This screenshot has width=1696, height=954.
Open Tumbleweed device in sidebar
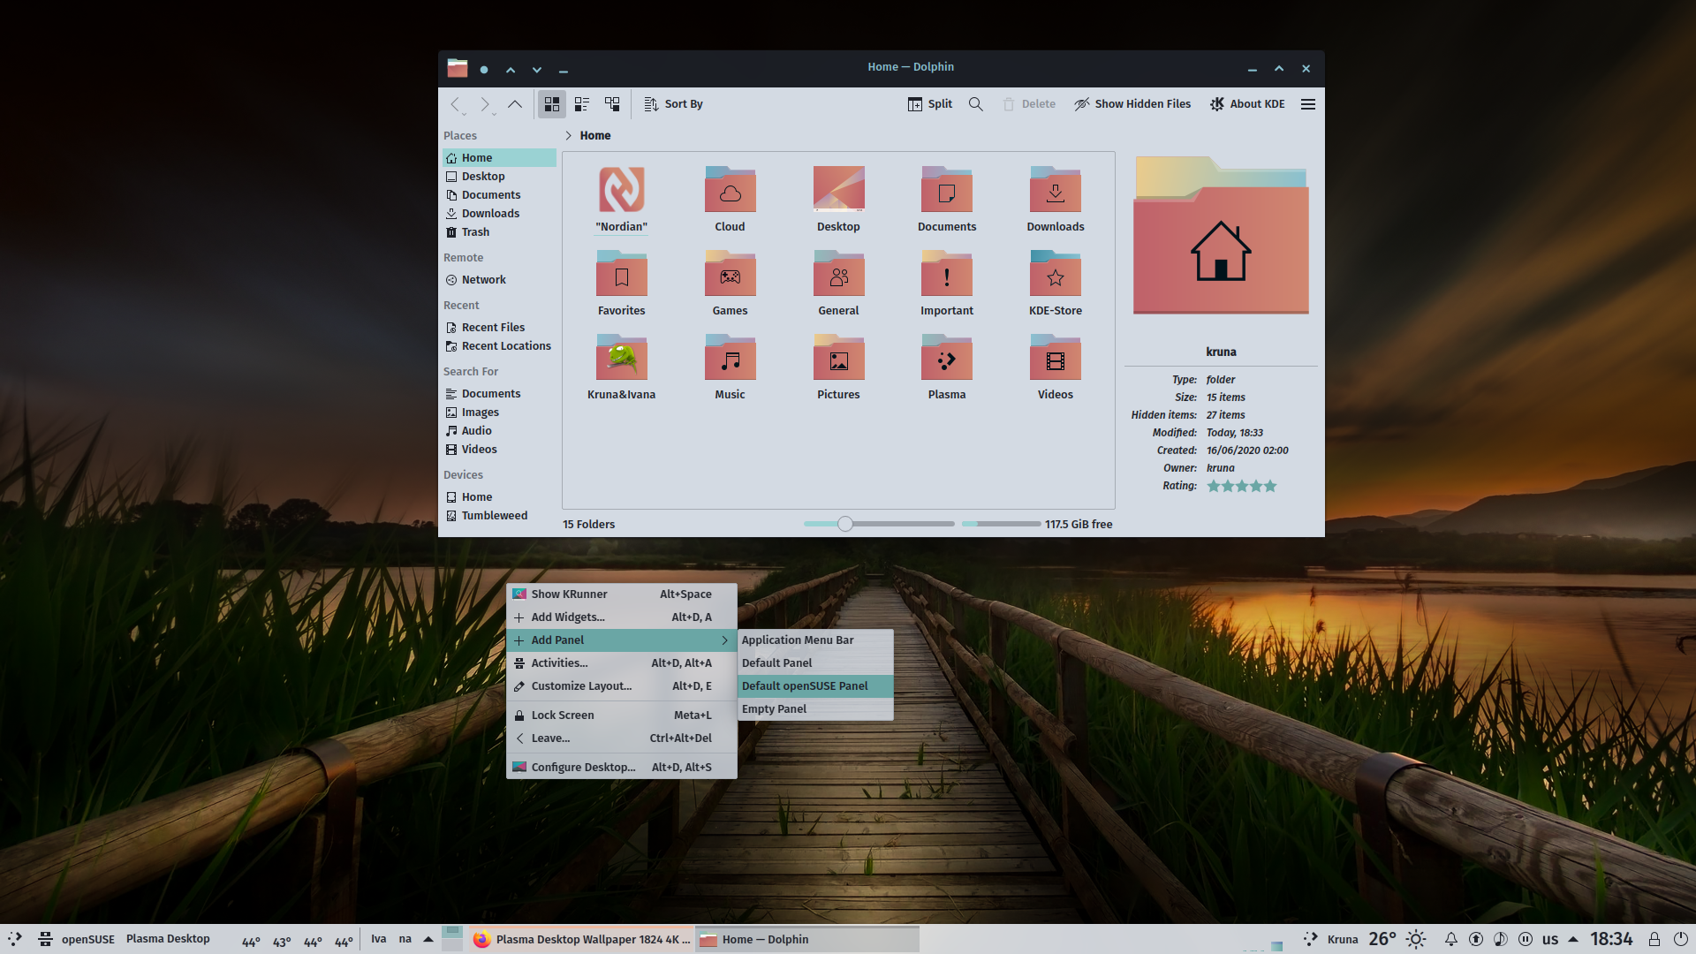pyautogui.click(x=499, y=516)
